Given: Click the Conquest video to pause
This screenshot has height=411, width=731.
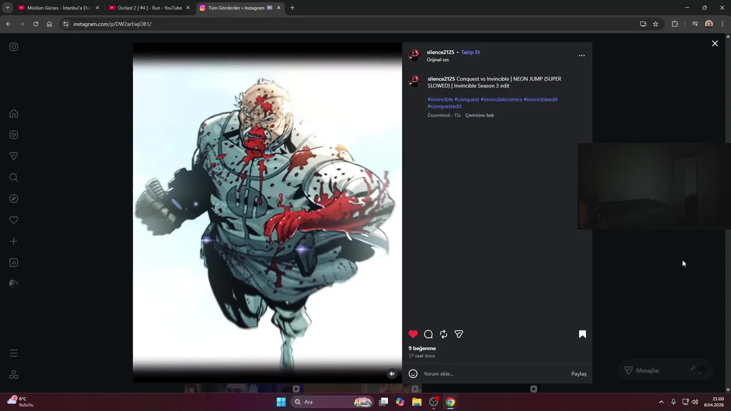Looking at the screenshot, I should click(267, 212).
